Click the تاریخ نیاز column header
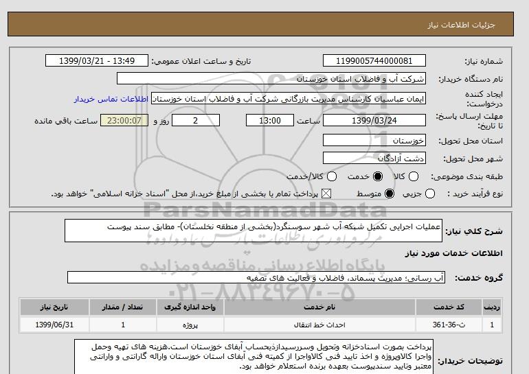The width and height of the screenshot is (529, 374). point(54,307)
